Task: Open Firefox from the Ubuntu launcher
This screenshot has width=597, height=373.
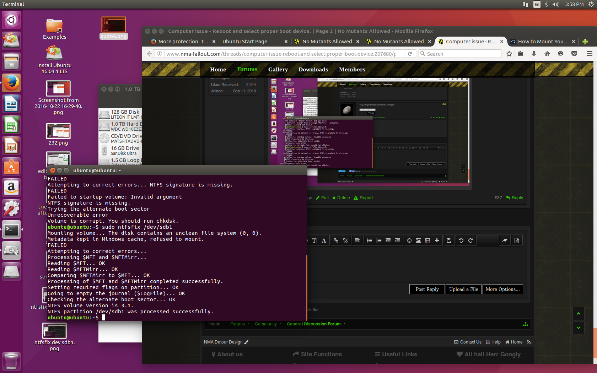Action: coord(11,83)
